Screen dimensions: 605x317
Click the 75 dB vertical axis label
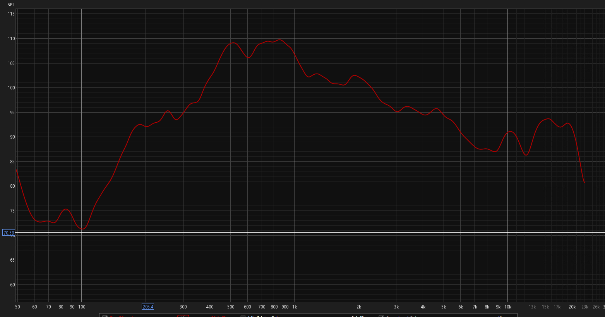pyautogui.click(x=12, y=211)
